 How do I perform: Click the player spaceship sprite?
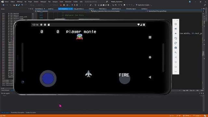click(88, 74)
